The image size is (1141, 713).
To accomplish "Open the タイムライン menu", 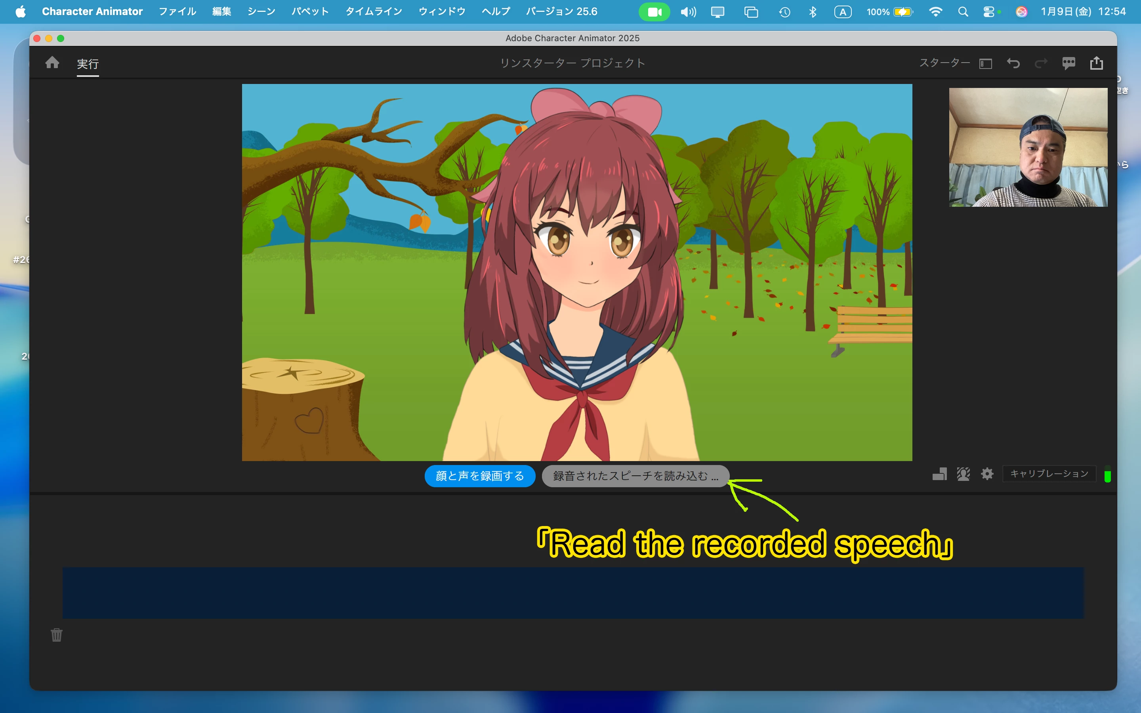I will click(374, 11).
